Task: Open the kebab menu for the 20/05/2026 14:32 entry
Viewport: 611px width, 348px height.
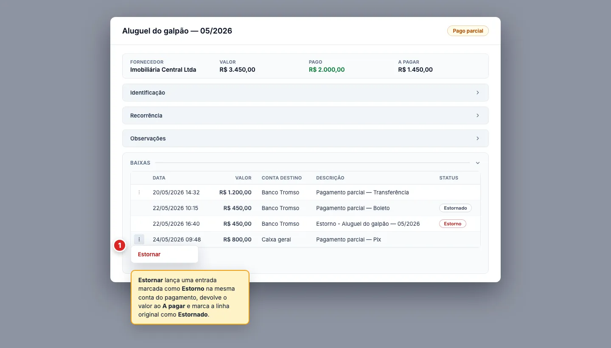Action: (x=139, y=192)
